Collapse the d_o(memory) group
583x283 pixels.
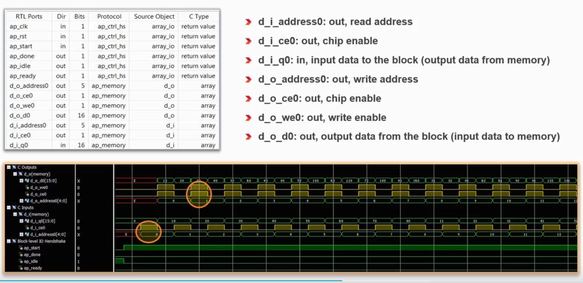[x=15, y=174]
